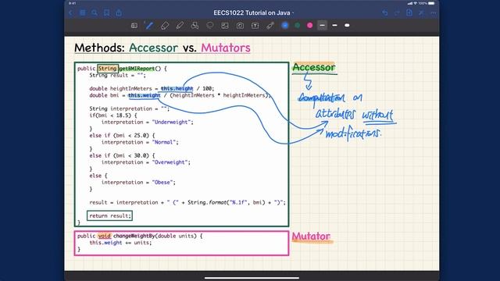Screen dimensions: 500x281
Task: Open the page thumbnails grid view
Action: click(x=83, y=12)
